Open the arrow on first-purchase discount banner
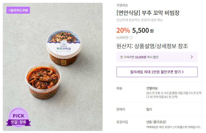The image size is (206, 133). click(192, 57)
